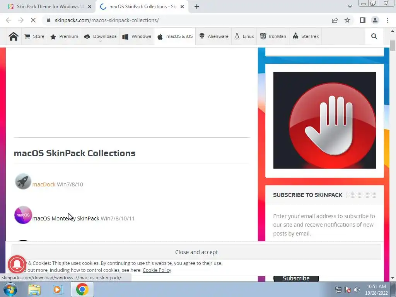
Task: Share this page icon
Action: (335, 20)
